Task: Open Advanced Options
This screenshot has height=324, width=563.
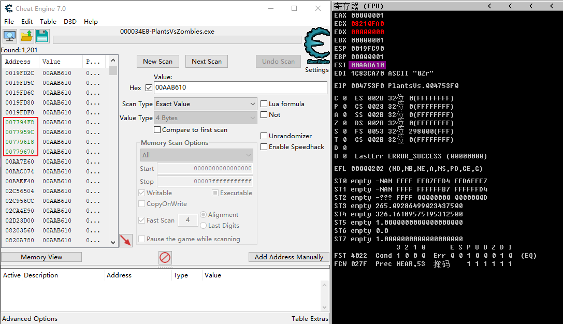Action: tap(30, 319)
